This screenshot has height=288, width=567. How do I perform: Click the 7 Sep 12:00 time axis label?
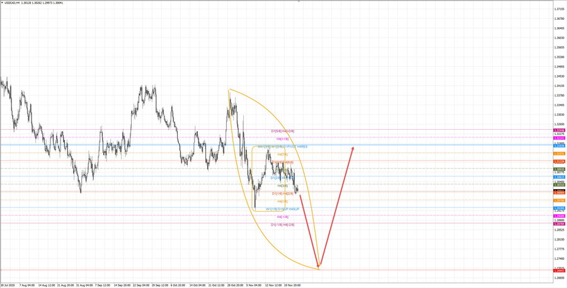point(102,285)
